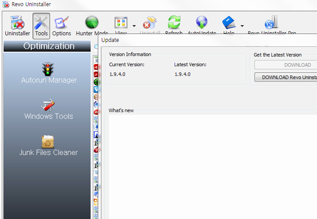Open Revo Uninstaller Pro icon
The height and width of the screenshot is (219, 317).
pos(271,23)
